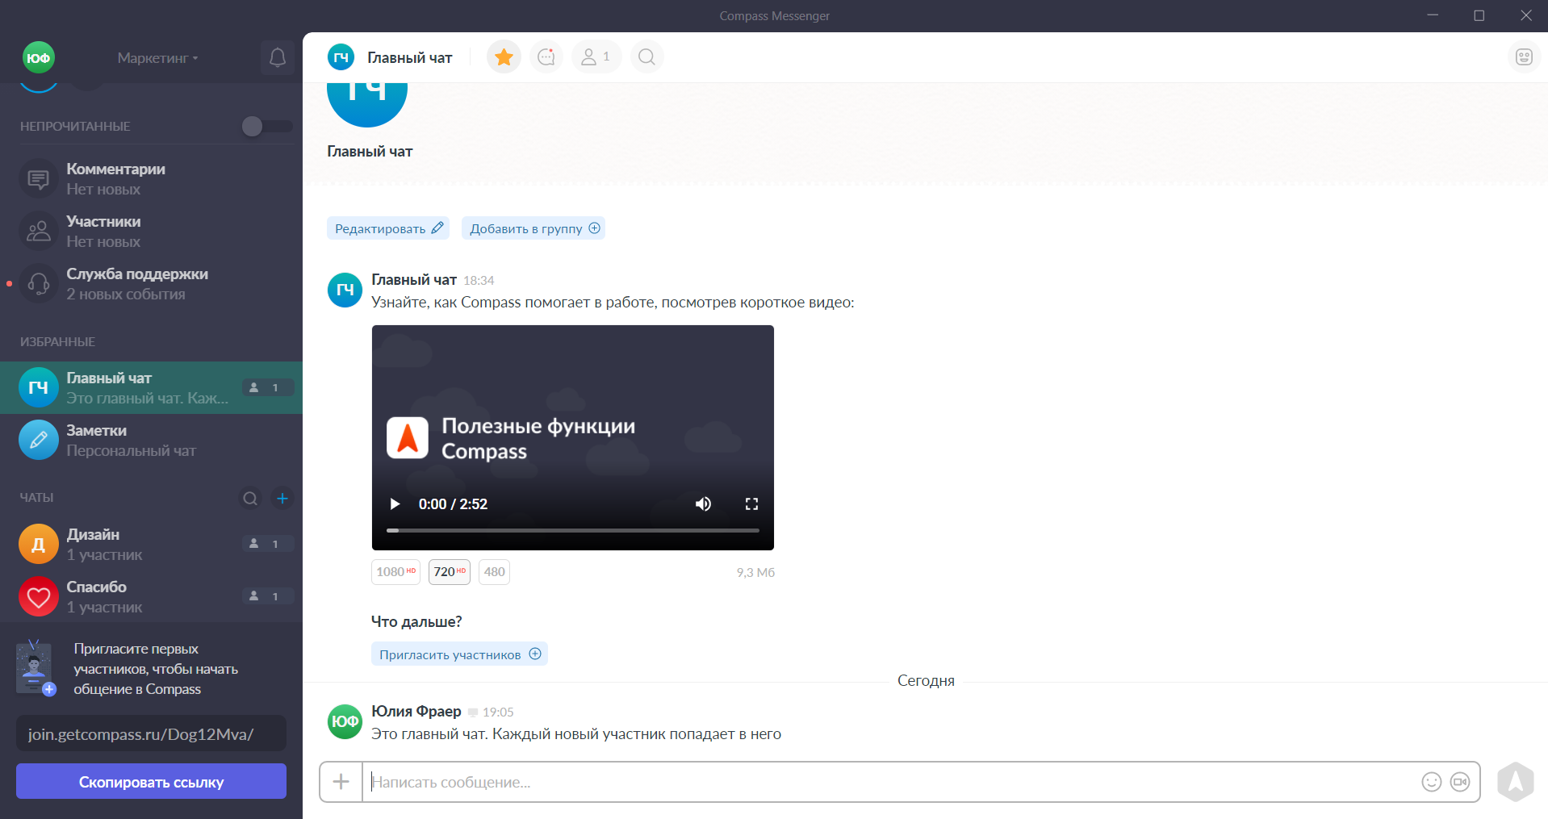Viewport: 1548px width, 819px height.
Task: Click the video progress bar
Action: pos(573,530)
